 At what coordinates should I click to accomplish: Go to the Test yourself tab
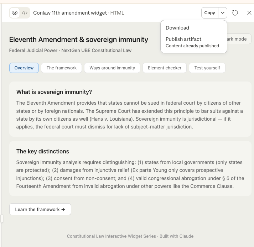(207, 68)
